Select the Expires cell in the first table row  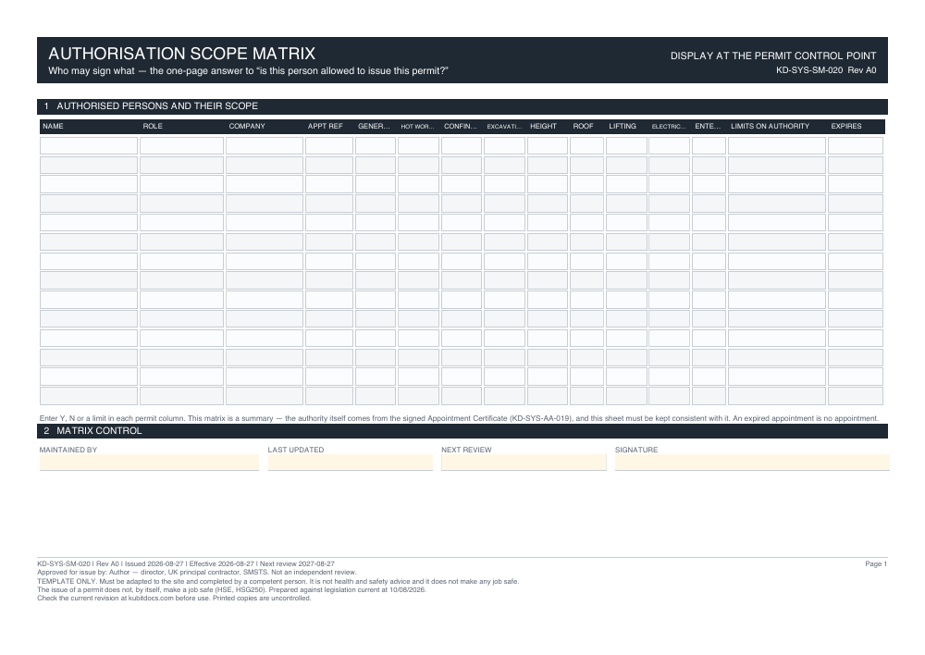click(856, 146)
